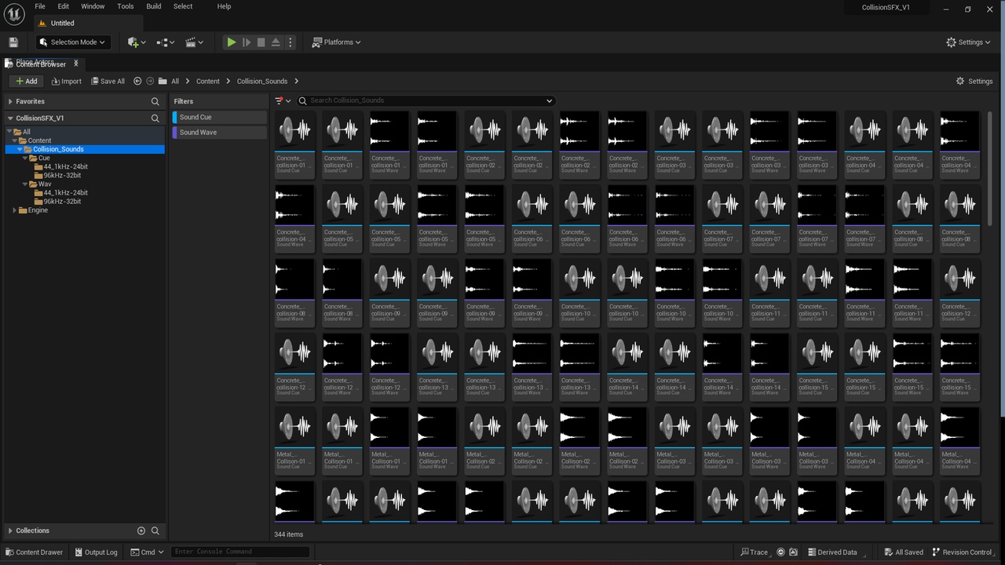Select 44_1kHz-24bit folder under Wav

click(66, 193)
